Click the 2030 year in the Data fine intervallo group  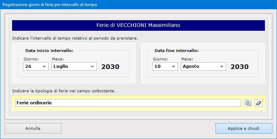[240, 67]
